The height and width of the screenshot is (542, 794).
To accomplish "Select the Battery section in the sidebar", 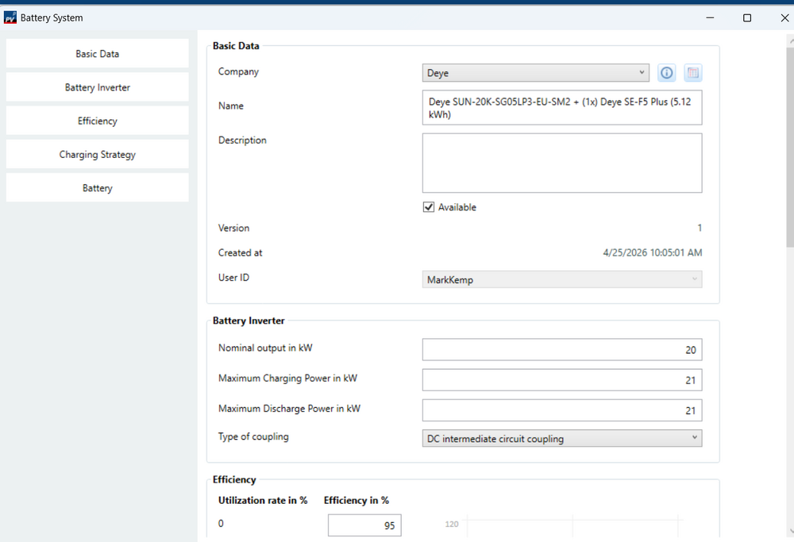I will 98,188.
